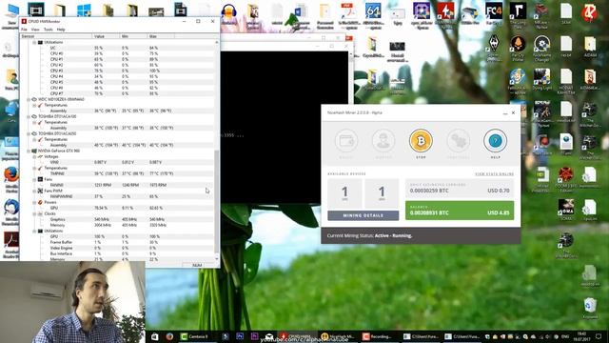Open the Wallet icon in NiceHash Miner
The image size is (609, 343).
(346, 141)
